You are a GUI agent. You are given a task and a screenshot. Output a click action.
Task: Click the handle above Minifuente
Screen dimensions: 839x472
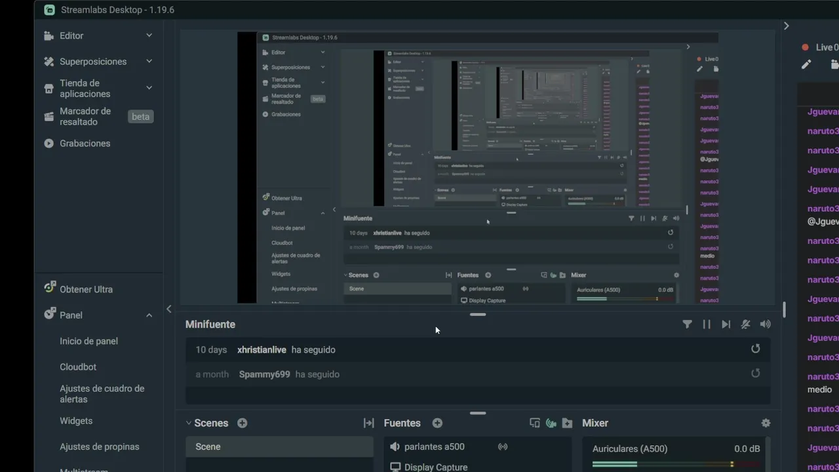point(478,315)
